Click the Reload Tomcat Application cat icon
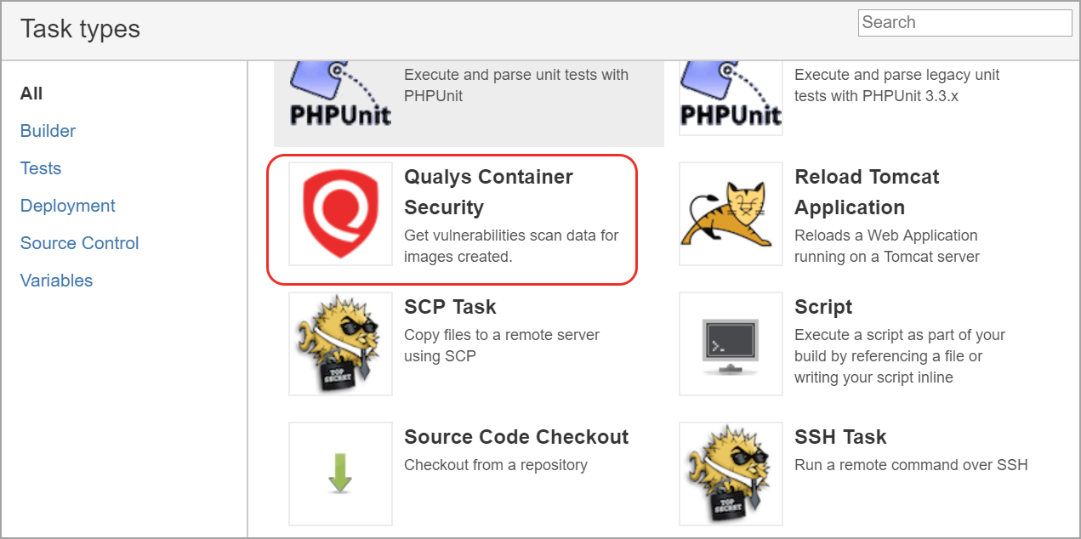 click(x=730, y=213)
